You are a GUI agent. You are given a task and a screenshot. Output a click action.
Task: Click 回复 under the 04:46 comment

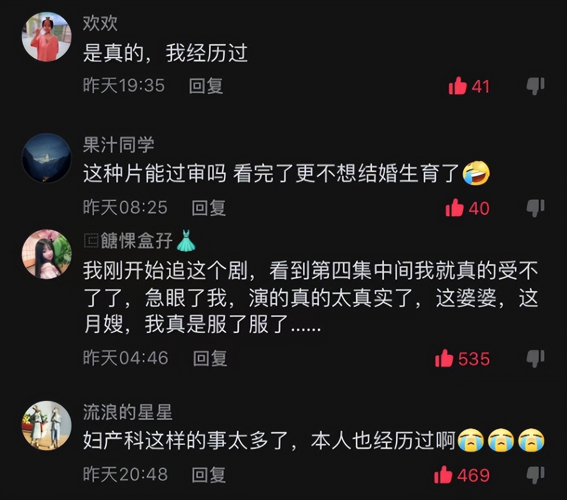[210, 358]
